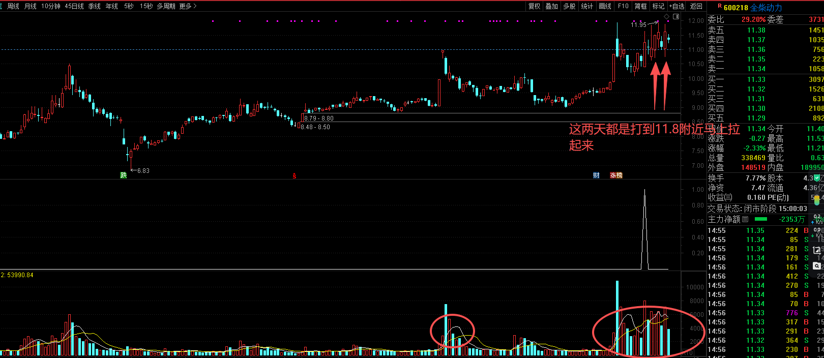Click the 总量 value 338469
This screenshot has height=358, width=824.
click(753, 158)
